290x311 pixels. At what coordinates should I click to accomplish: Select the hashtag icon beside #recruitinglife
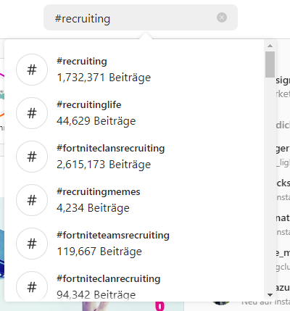click(x=32, y=113)
